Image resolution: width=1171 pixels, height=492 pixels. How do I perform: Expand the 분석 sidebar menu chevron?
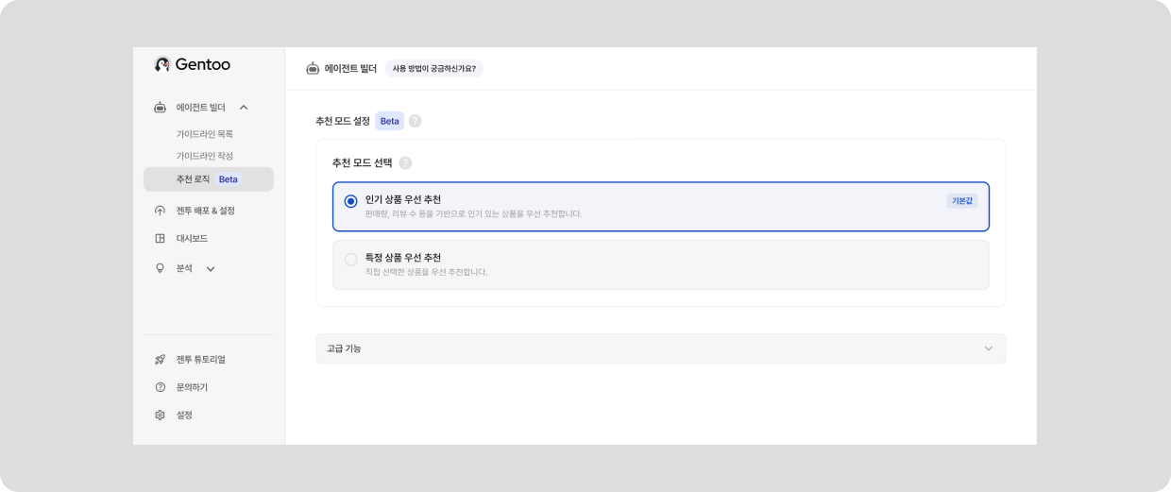(211, 269)
